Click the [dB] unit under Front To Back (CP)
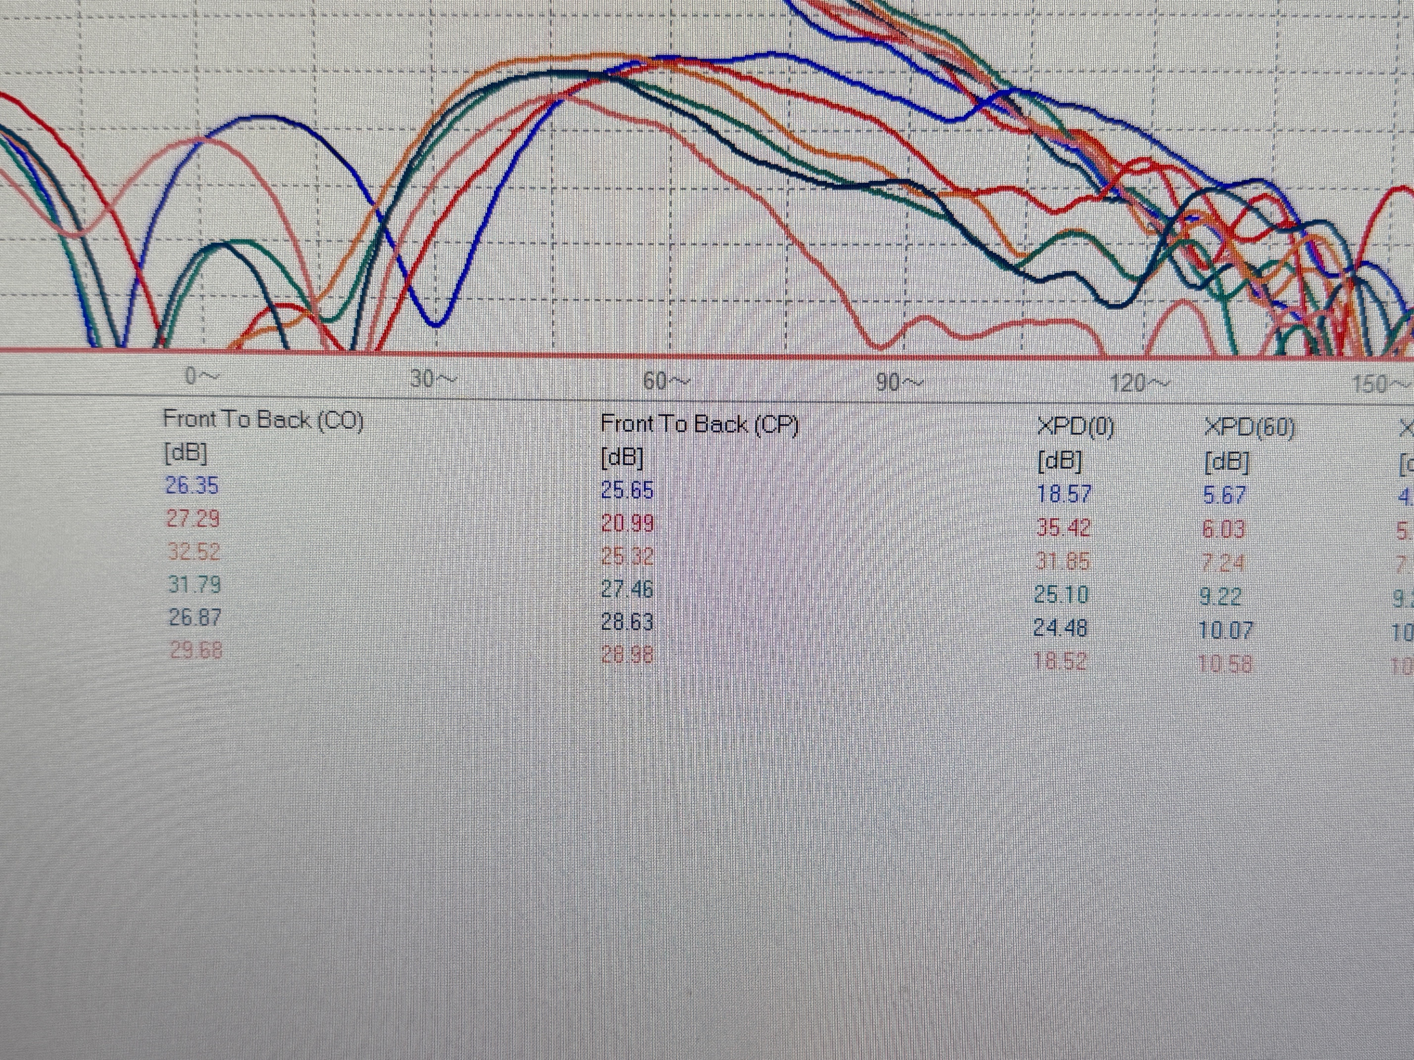 click(x=622, y=457)
